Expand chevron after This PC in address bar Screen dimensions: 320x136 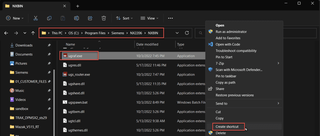[x=66, y=33]
